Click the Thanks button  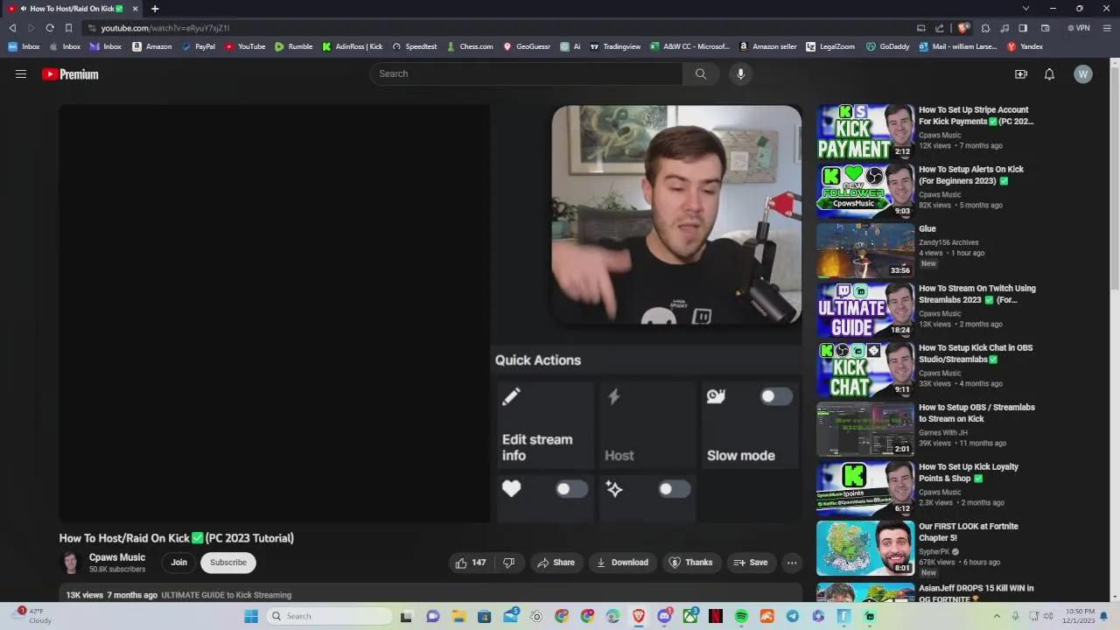(x=691, y=563)
